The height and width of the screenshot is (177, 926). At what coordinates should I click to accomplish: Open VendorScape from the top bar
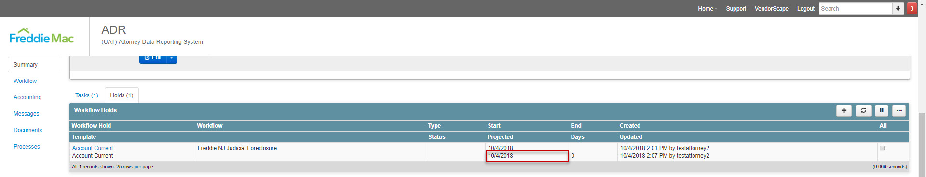[771, 9]
